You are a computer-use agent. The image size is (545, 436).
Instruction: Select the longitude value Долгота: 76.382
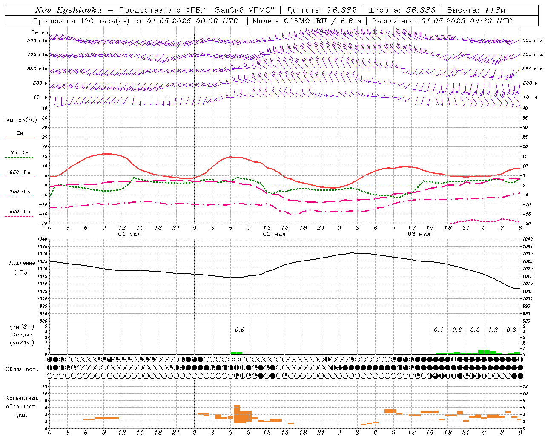point(322,10)
